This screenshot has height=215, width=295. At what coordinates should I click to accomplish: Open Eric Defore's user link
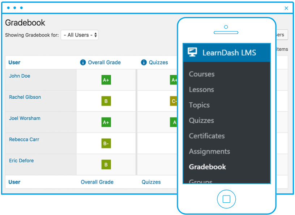[x=21, y=160]
